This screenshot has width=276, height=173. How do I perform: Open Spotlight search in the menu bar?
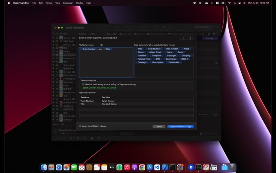click(x=234, y=3)
